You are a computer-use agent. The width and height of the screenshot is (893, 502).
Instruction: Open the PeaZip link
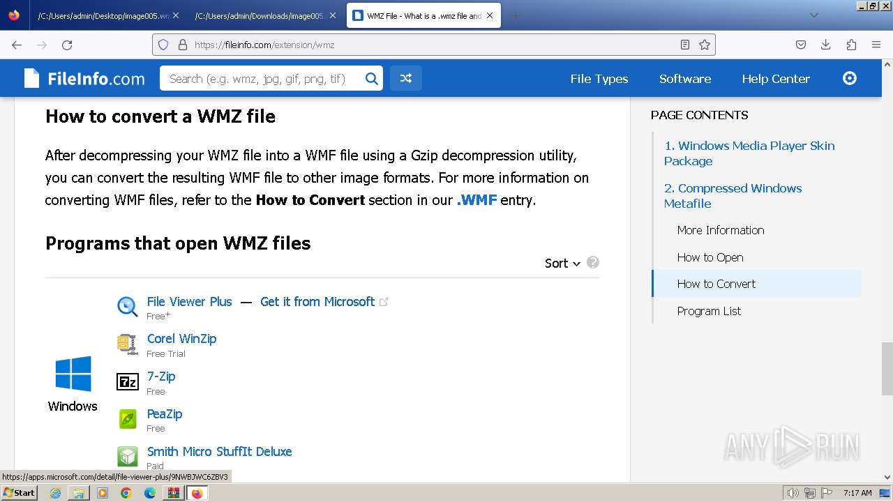165,414
